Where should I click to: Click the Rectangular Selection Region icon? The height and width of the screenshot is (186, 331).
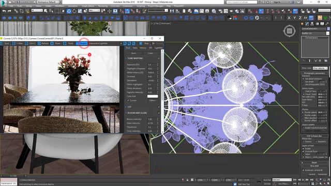click(57, 11)
